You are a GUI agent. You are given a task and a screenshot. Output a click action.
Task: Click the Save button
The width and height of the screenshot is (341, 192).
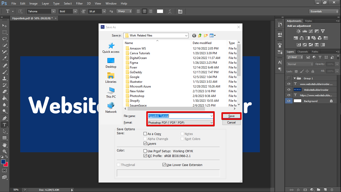(x=231, y=116)
